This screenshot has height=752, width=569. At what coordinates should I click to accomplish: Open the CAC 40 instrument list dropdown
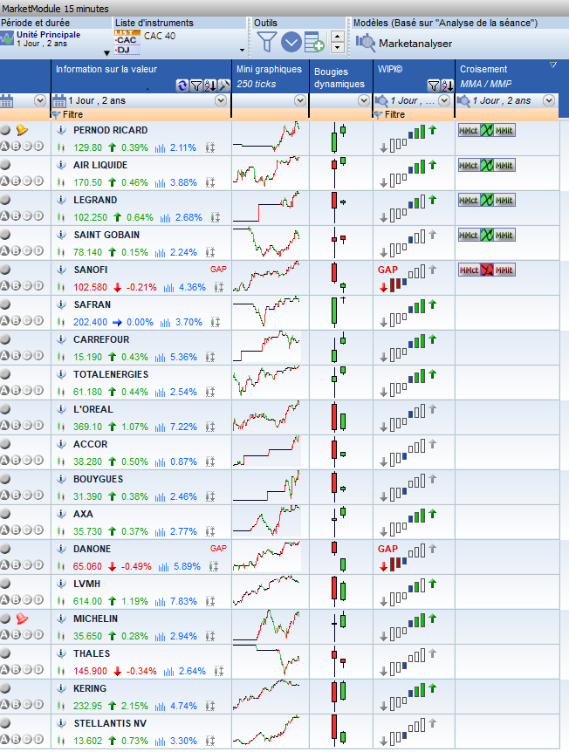(x=243, y=50)
